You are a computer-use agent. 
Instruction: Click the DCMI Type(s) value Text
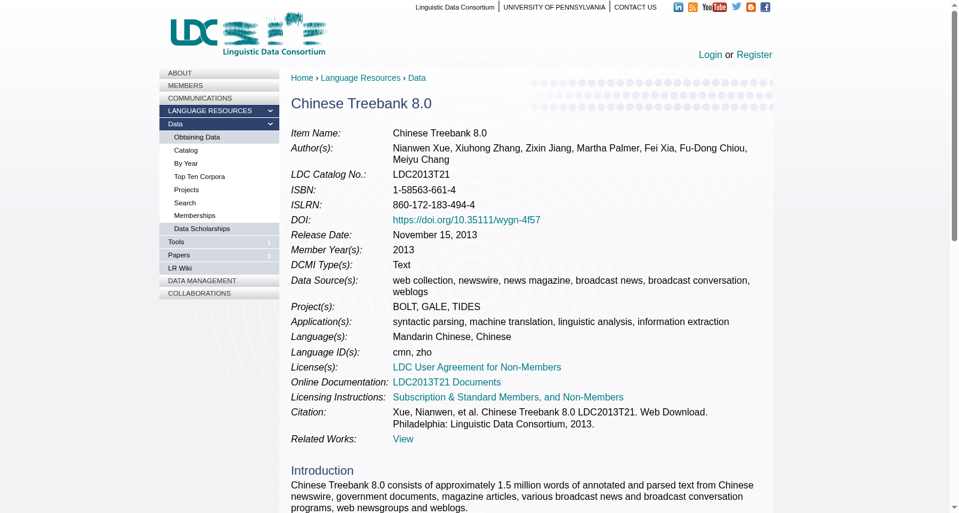click(402, 265)
